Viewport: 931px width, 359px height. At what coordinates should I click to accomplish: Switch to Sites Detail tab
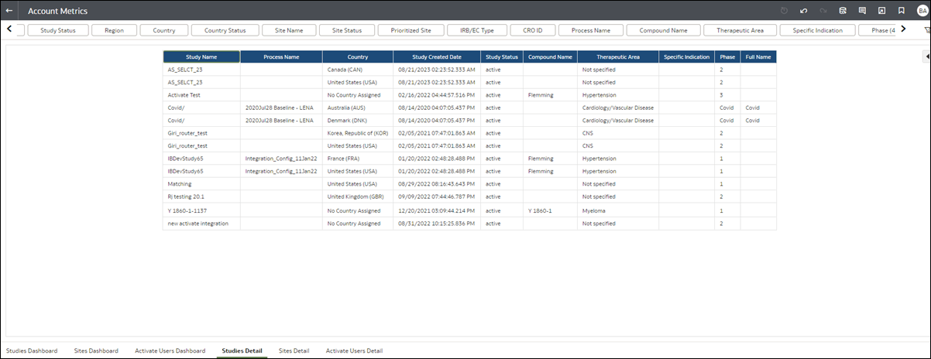(294, 350)
